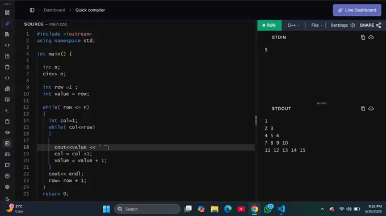Open compiler Settings in top toolbar
Viewport: 386px width, 216px height.
pyautogui.click(x=343, y=25)
